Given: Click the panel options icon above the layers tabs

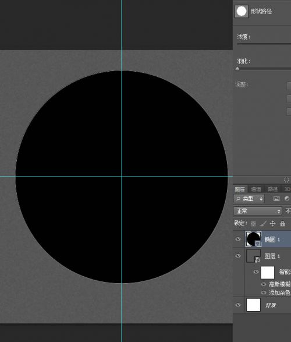Looking at the screenshot, I should 286,180.
